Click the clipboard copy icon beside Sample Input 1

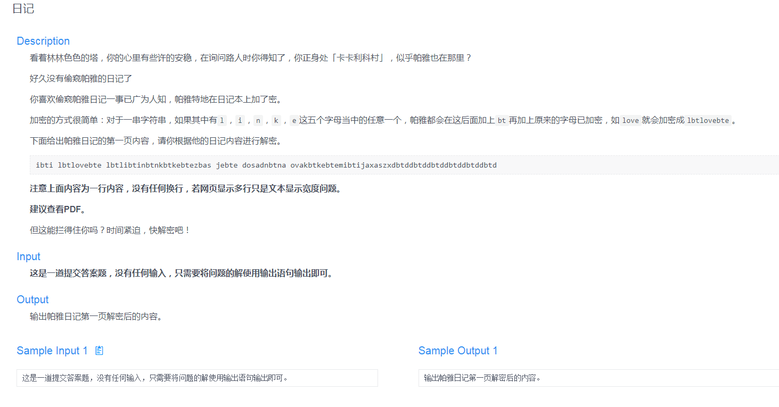[99, 351]
